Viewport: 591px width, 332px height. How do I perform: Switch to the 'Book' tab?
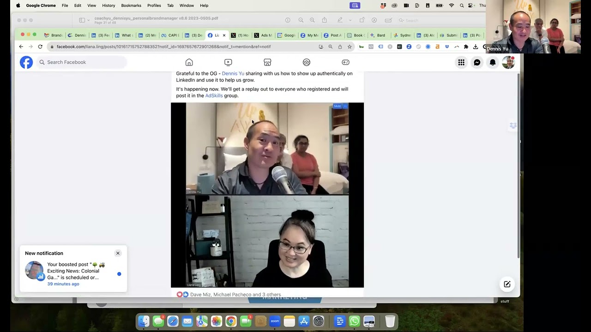coord(356,35)
